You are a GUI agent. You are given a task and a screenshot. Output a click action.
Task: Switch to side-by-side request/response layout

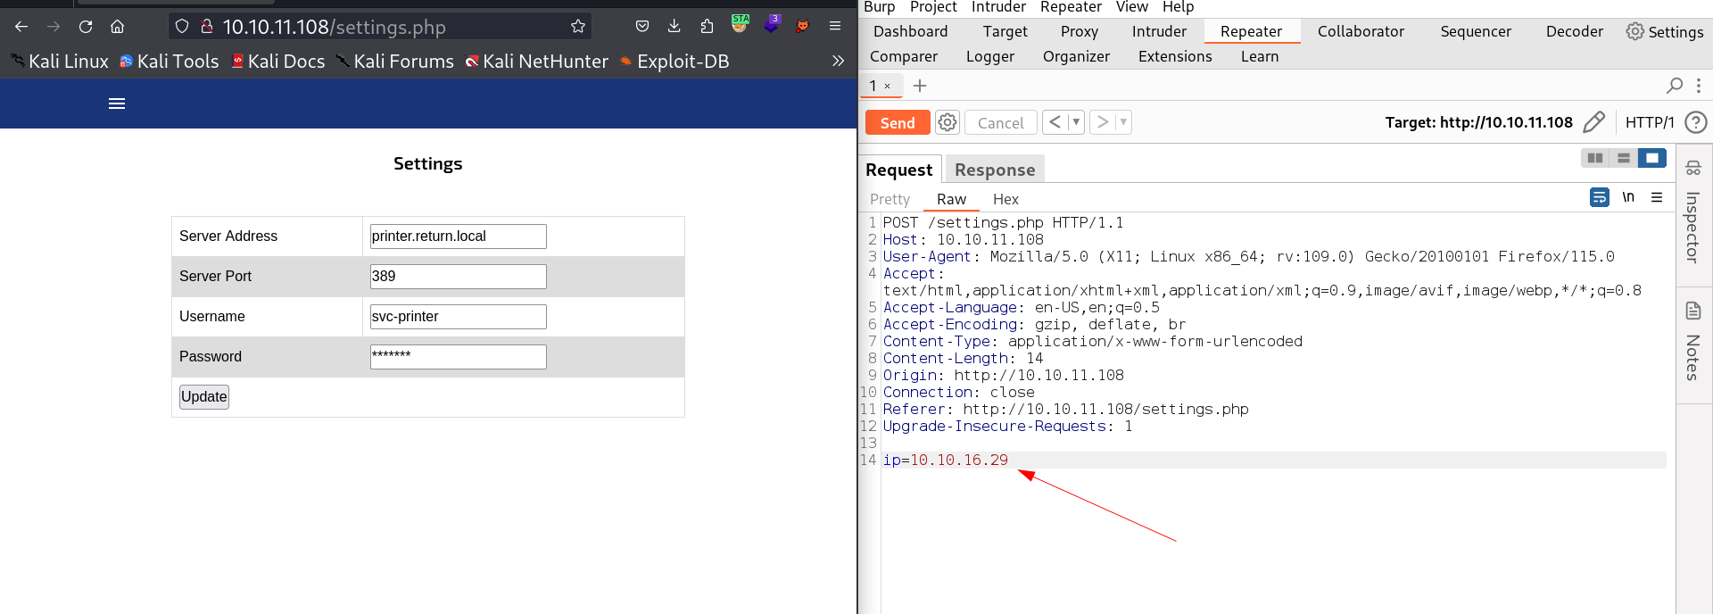(1595, 158)
